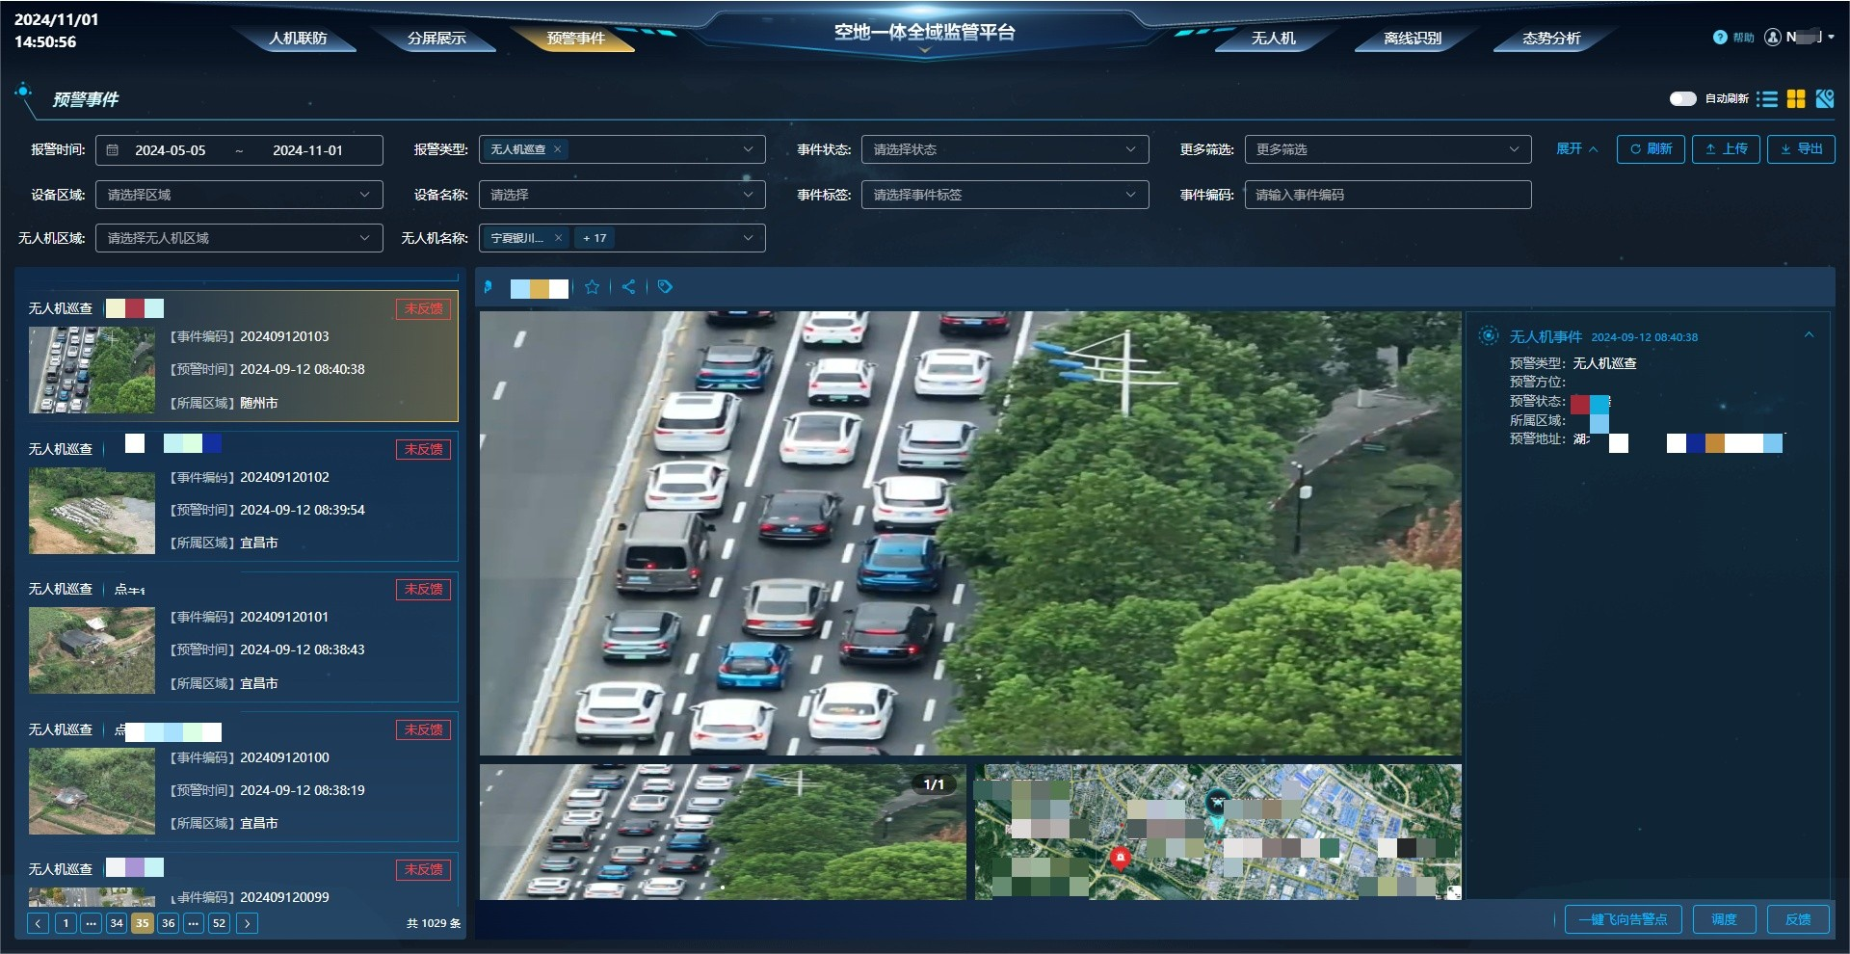Share the current event via share icon
This screenshot has width=1850, height=954.
click(x=628, y=286)
